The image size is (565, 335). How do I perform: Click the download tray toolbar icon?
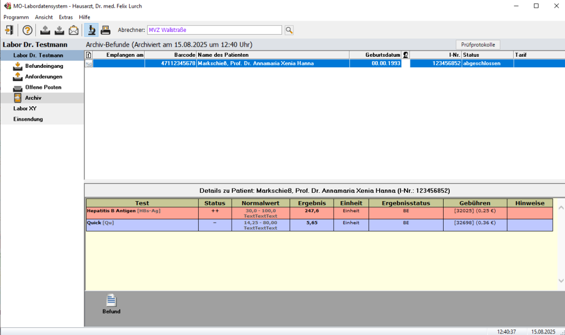click(59, 30)
